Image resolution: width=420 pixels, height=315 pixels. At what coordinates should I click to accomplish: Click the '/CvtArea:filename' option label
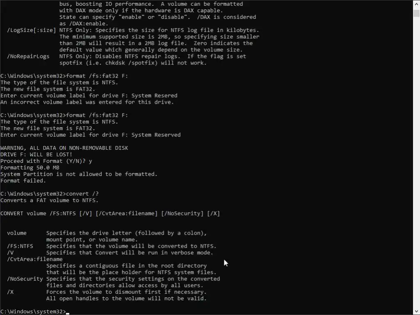click(35, 259)
